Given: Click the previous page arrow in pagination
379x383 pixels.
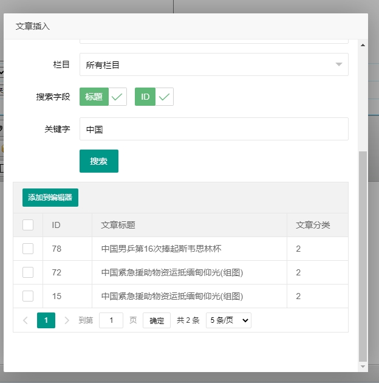Looking at the screenshot, I should click(x=26, y=320).
